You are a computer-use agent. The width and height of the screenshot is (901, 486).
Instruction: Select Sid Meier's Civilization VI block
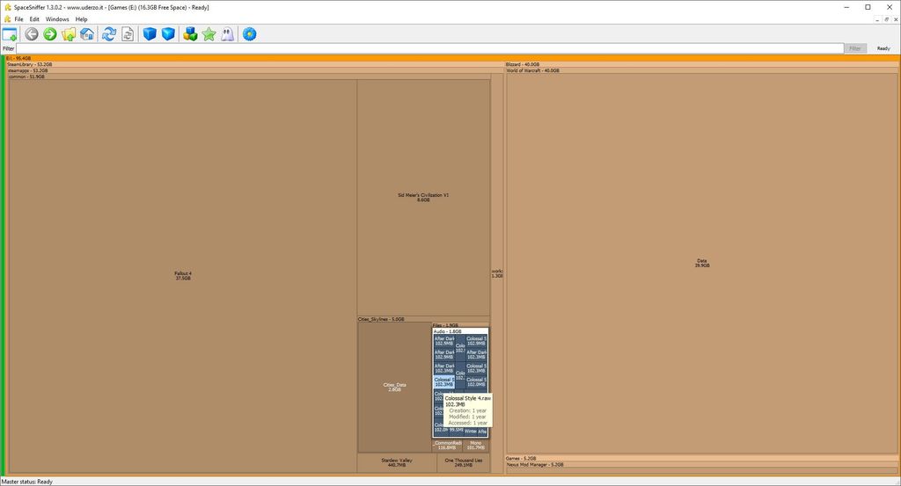click(x=423, y=198)
